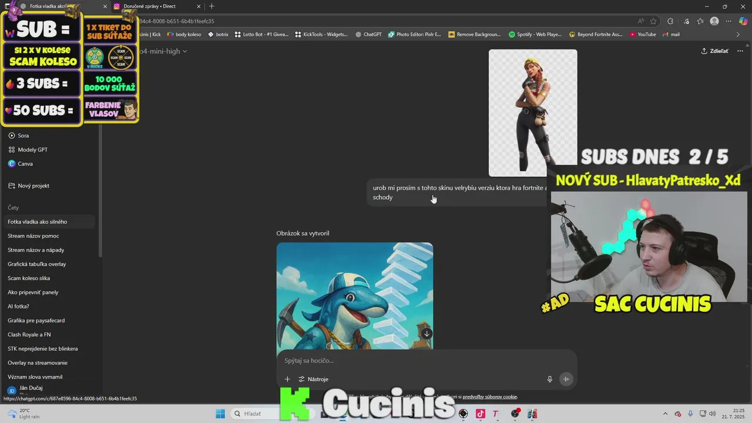Image resolution: width=752 pixels, height=423 pixels.
Task: Expand the Čety chats section
Action: coord(14,207)
